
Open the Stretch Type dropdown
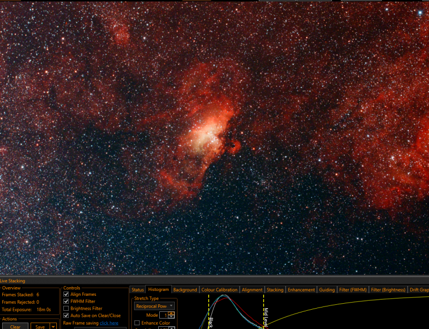[154, 306]
